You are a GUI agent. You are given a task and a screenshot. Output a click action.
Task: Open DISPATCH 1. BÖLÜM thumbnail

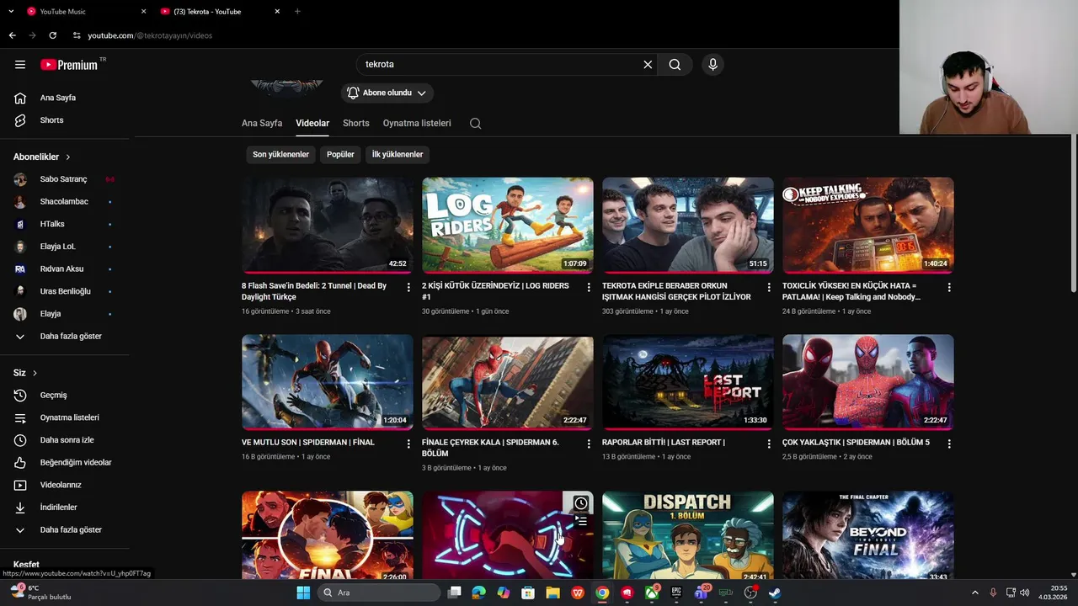(x=688, y=535)
